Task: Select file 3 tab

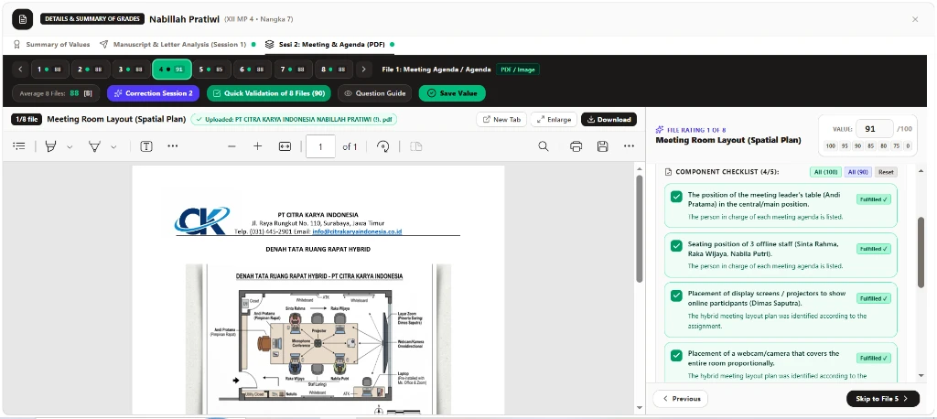Action: [131, 70]
